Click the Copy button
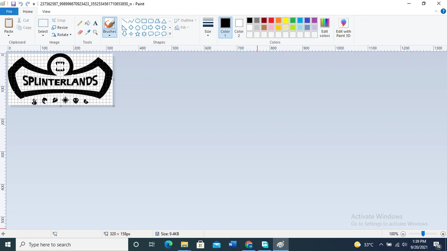Viewport: 447px width, 251px height. tap(24, 28)
